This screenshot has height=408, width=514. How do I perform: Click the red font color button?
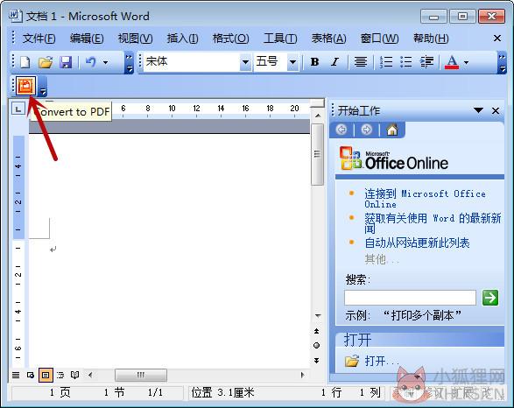point(451,61)
